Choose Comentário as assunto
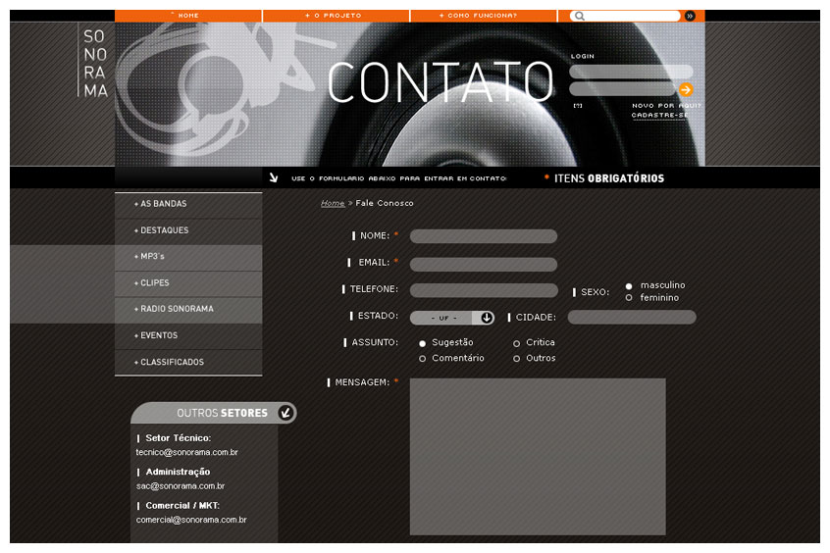830x553 pixels. click(x=423, y=359)
